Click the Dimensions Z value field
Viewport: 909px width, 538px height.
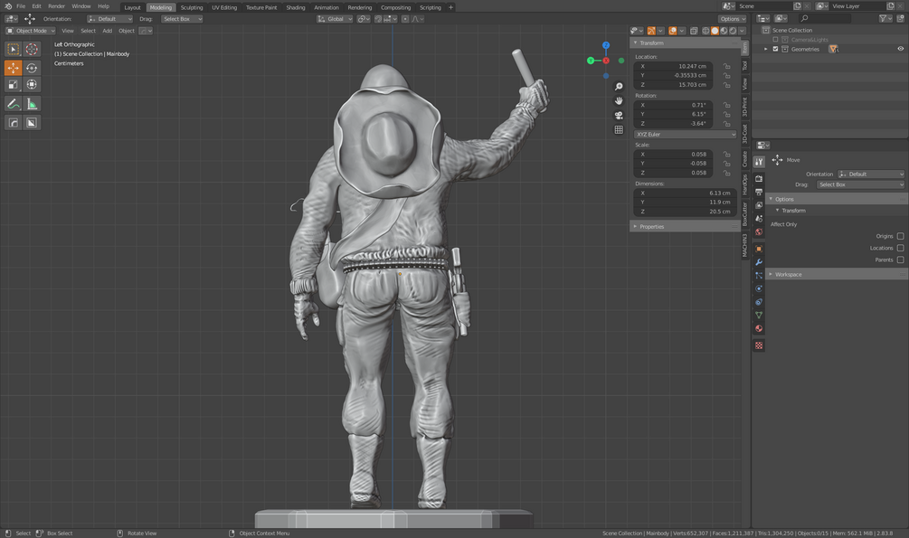[686, 212]
